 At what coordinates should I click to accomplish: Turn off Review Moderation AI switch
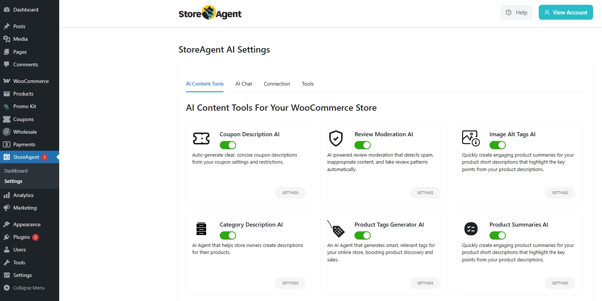[363, 145]
